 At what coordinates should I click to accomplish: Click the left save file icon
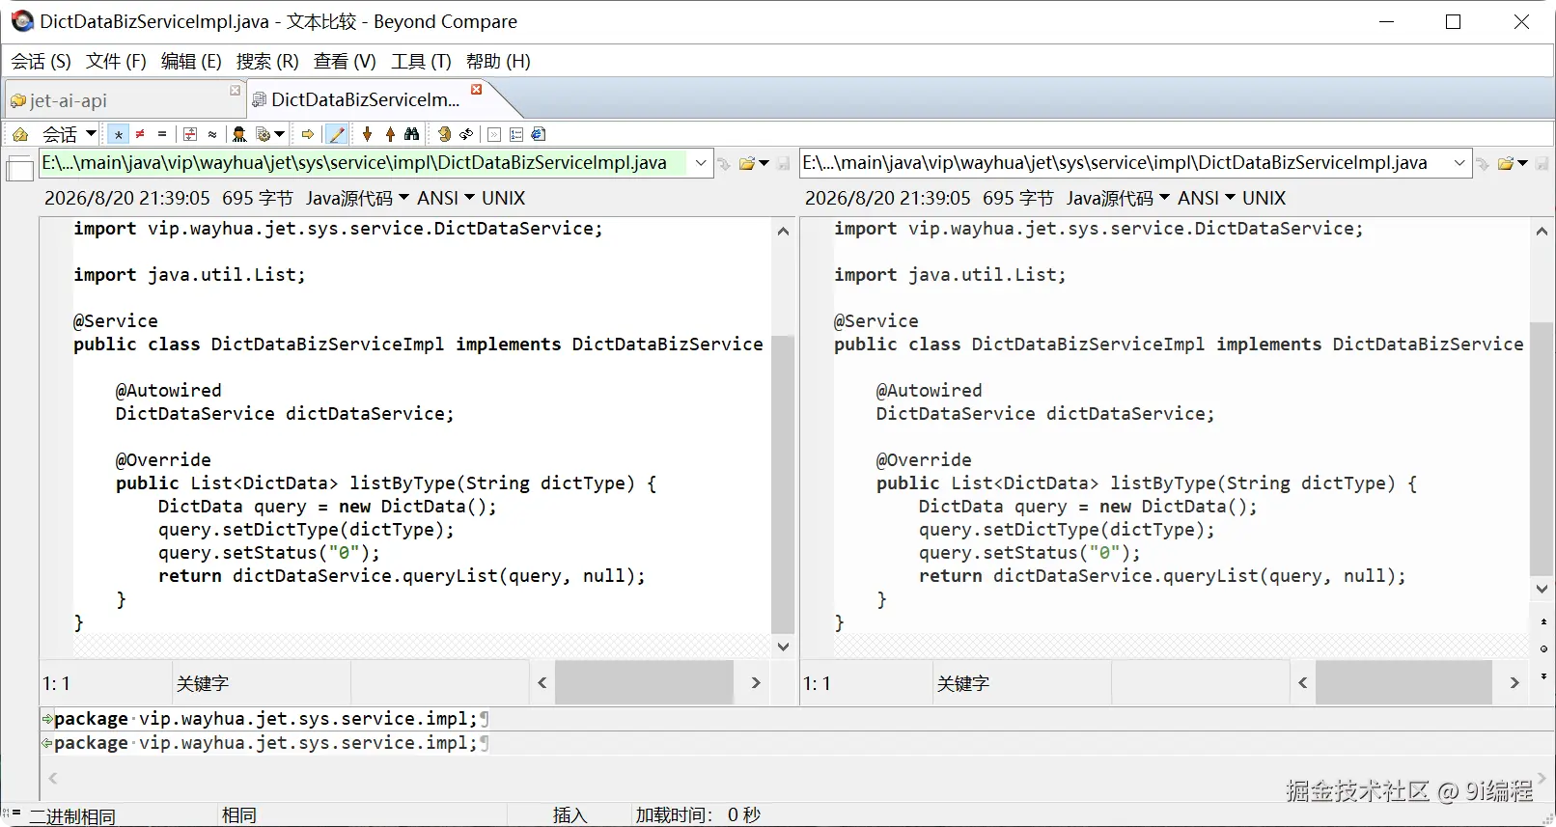(x=784, y=163)
